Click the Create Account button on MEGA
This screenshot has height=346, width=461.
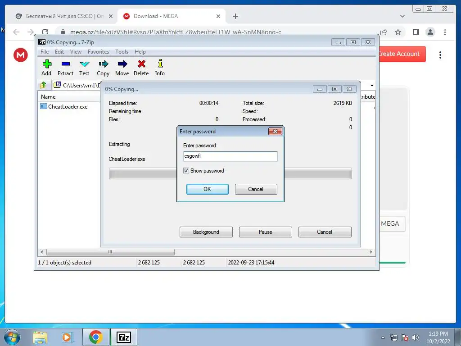402,54
